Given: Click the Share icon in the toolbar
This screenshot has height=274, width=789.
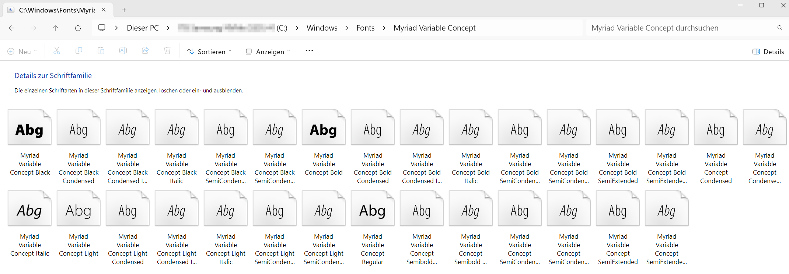Looking at the screenshot, I should tap(145, 51).
